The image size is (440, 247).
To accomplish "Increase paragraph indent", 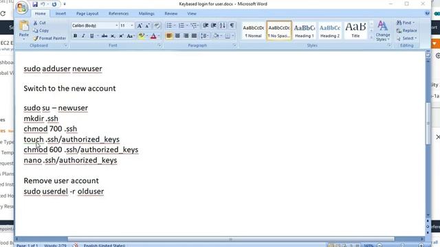I will (x=214, y=25).
